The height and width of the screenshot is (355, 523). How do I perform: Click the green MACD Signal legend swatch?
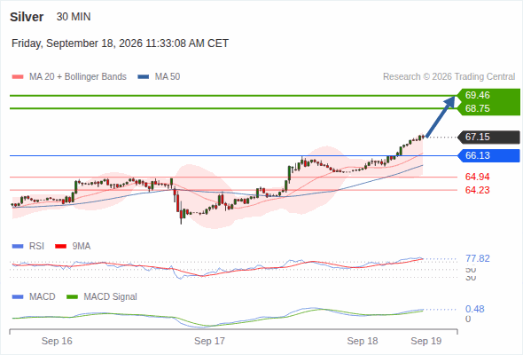(x=72, y=297)
